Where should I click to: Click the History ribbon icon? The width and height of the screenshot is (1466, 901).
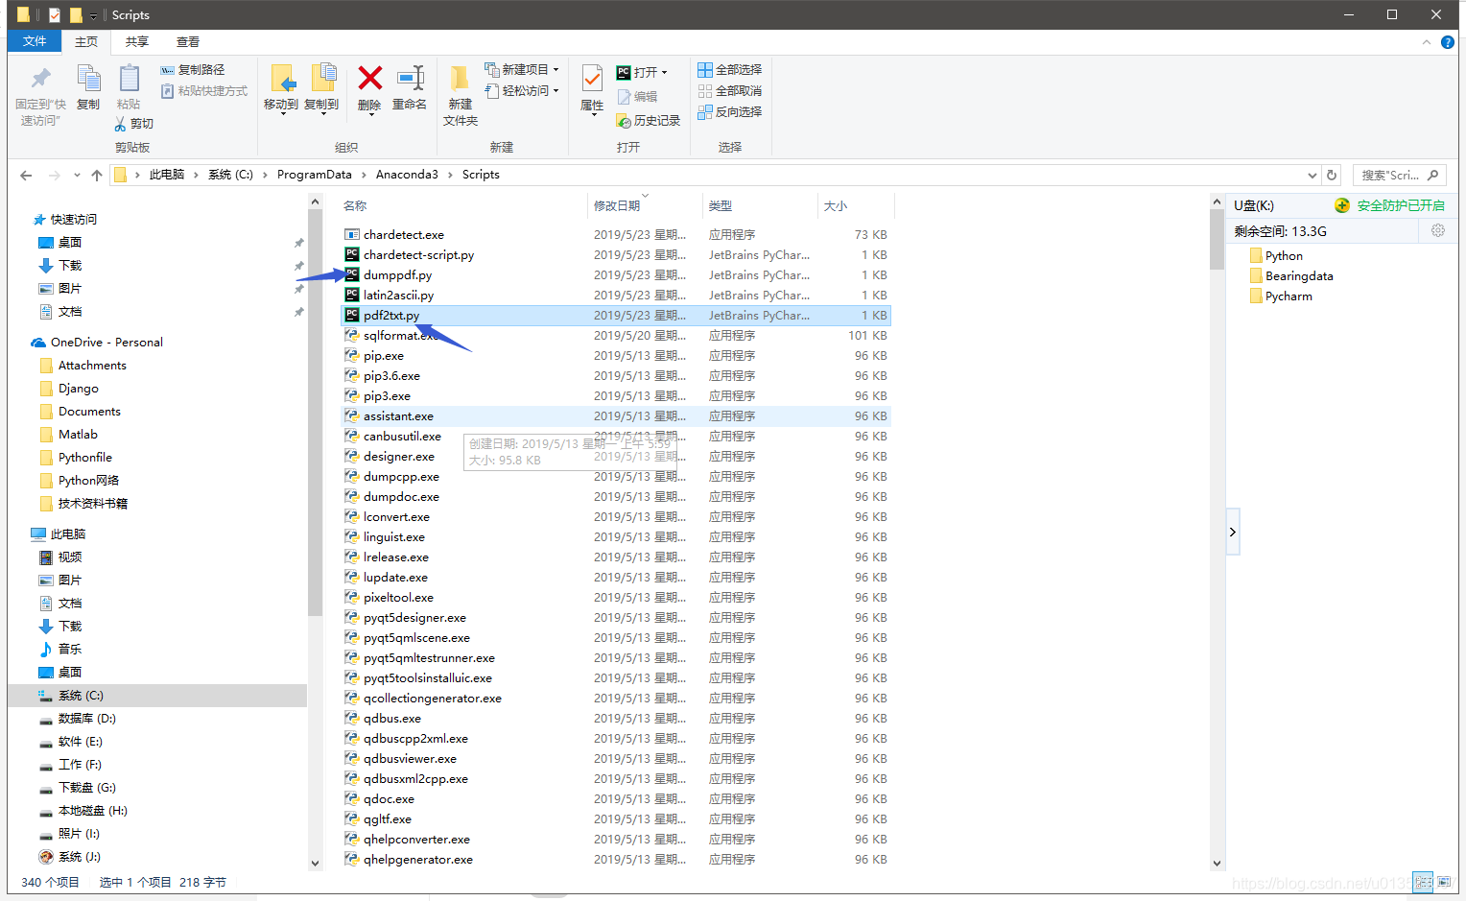coord(649,121)
